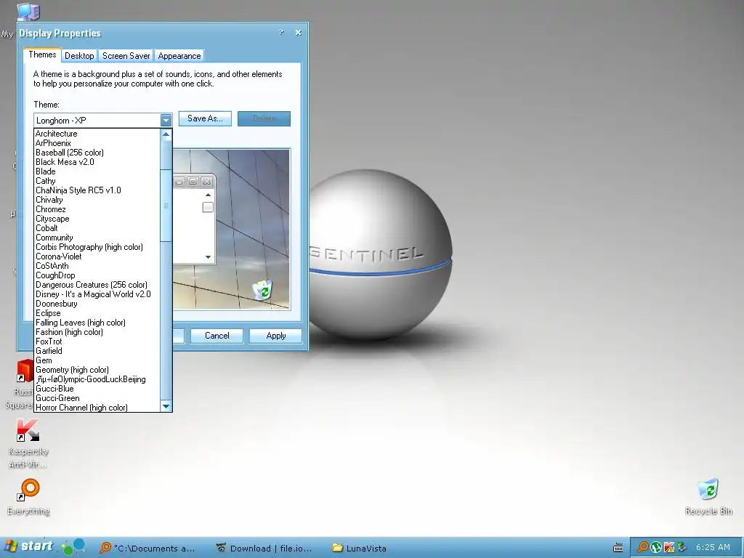The image size is (744, 558).
Task: Select the Gem theme
Action: (x=97, y=360)
